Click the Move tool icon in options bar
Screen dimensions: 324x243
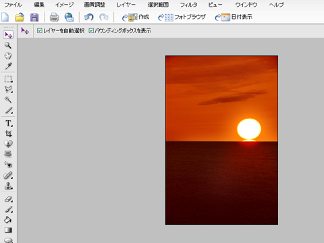click(x=25, y=30)
